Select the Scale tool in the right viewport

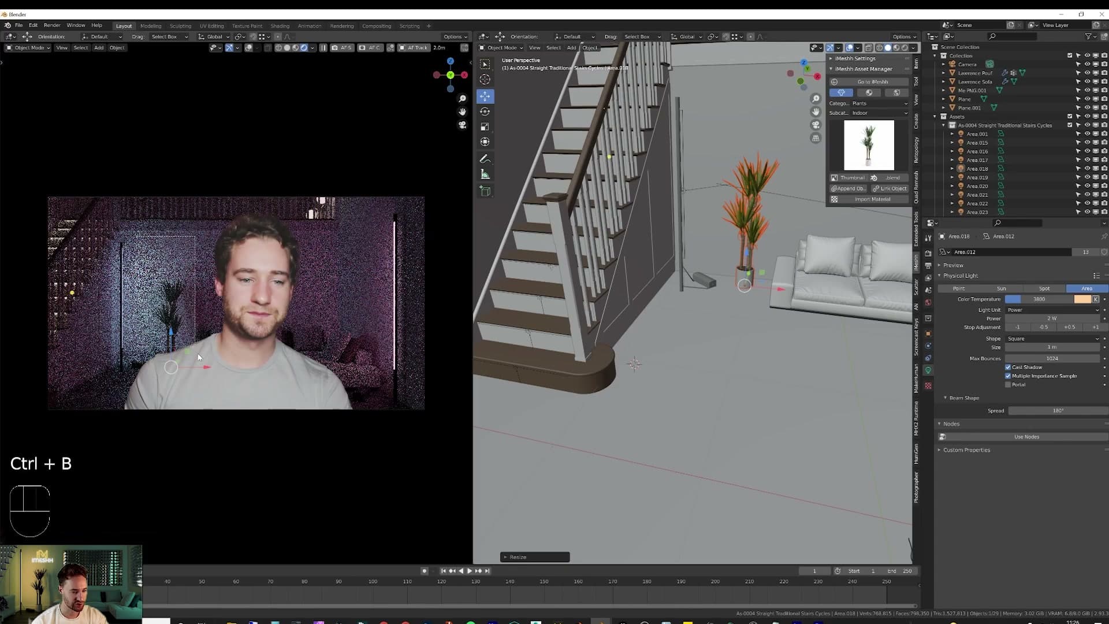point(485,127)
